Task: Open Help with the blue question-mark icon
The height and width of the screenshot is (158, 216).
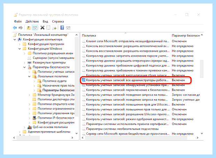Action: point(62,28)
